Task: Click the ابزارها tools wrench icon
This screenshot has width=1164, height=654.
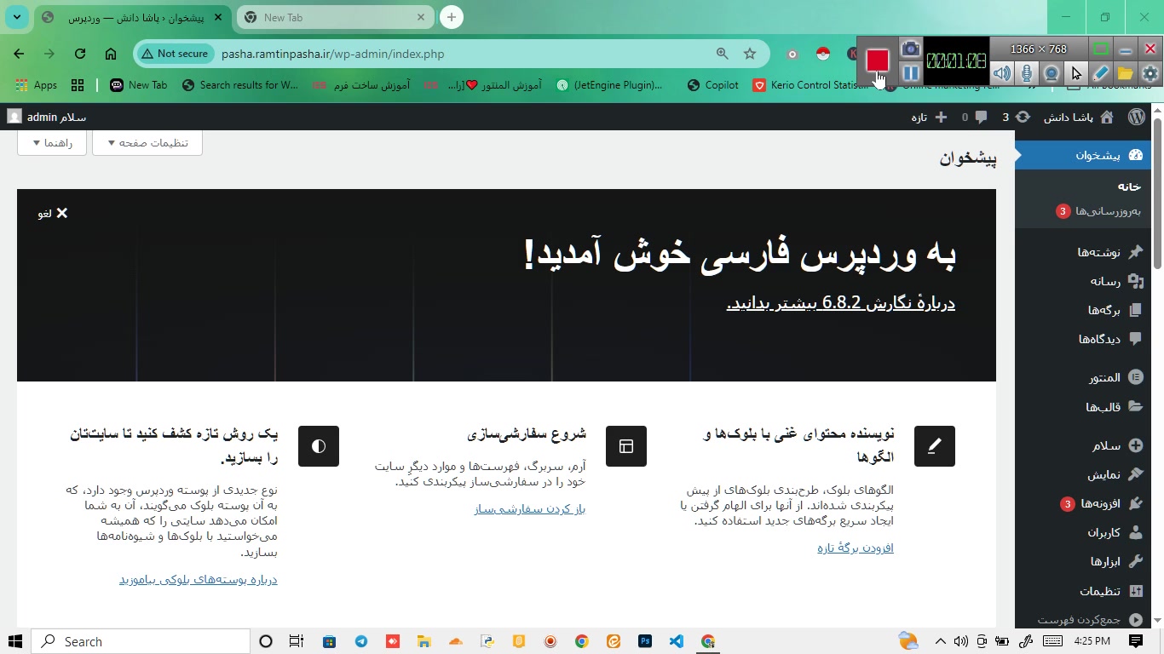Action: coord(1135,561)
